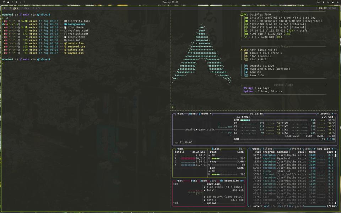Click the walker.css filename
The image size is (341, 213).
click(x=75, y=50)
